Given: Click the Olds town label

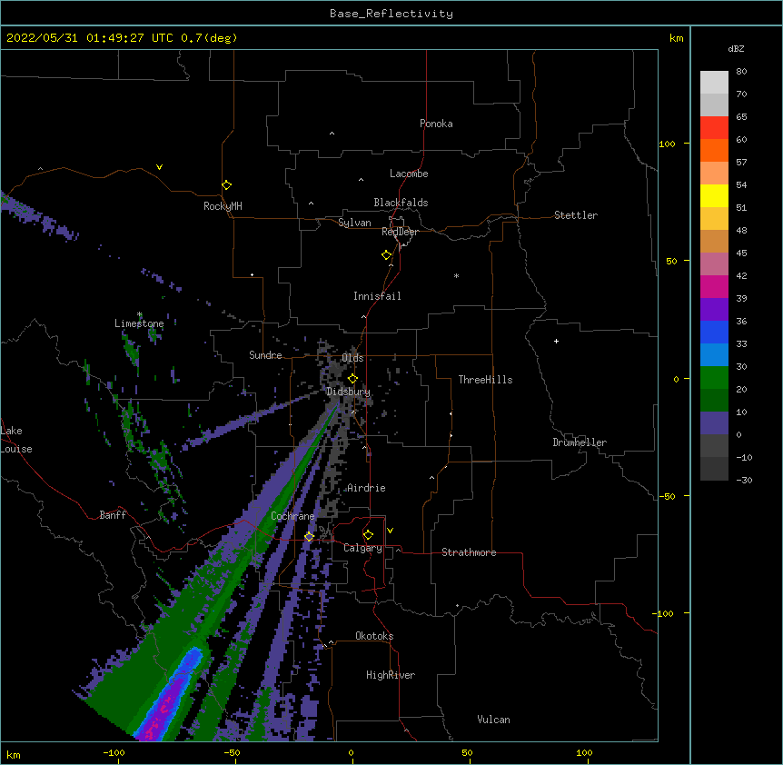Looking at the screenshot, I should pos(352,358).
